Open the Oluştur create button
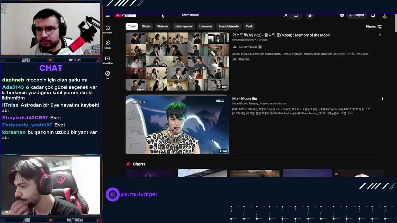The height and width of the screenshot is (223, 397). [x=356, y=15]
